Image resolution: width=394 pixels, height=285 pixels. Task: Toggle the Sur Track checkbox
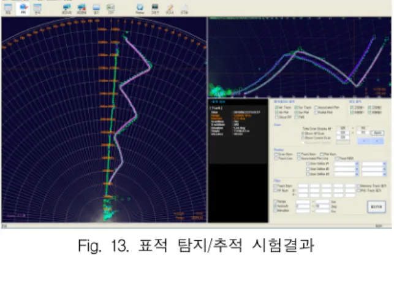pos(296,108)
